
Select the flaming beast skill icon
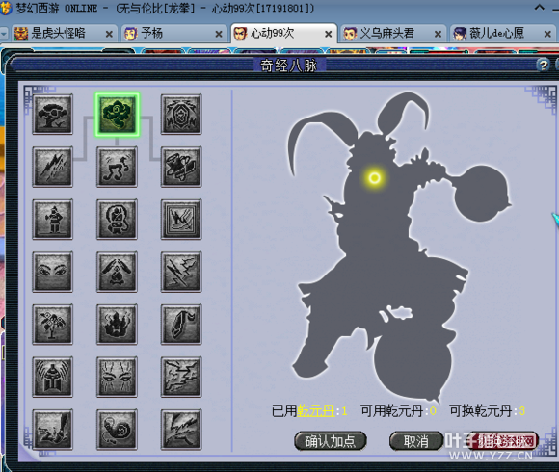[117, 325]
